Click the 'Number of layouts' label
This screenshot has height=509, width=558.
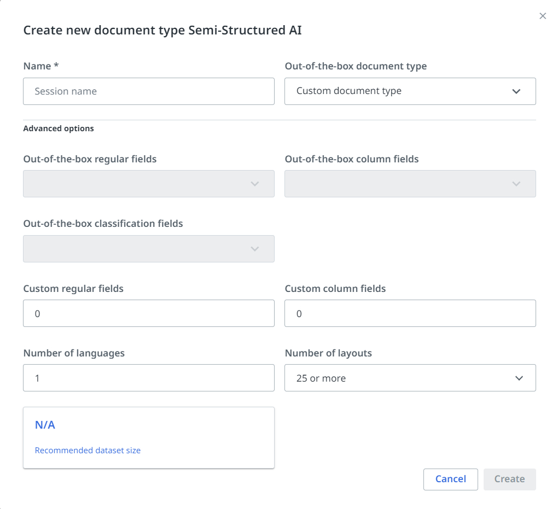(328, 353)
